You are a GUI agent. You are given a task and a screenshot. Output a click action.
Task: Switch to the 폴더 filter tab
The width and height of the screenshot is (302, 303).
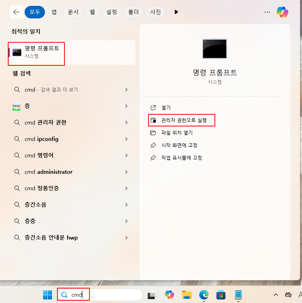point(134,12)
